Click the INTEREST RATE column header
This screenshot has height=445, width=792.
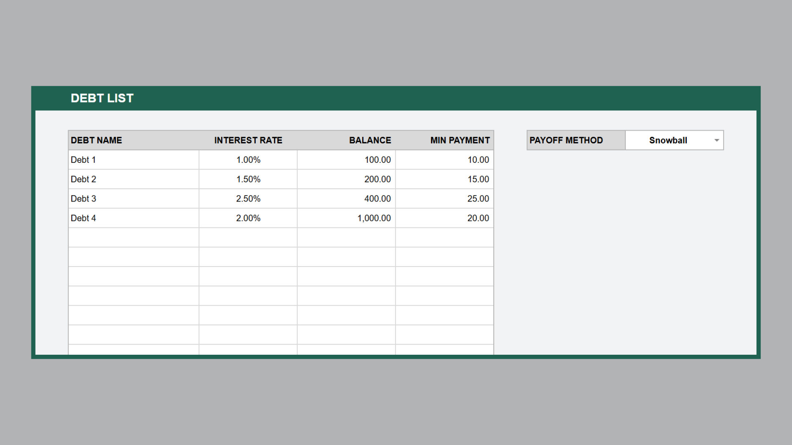[248, 141]
